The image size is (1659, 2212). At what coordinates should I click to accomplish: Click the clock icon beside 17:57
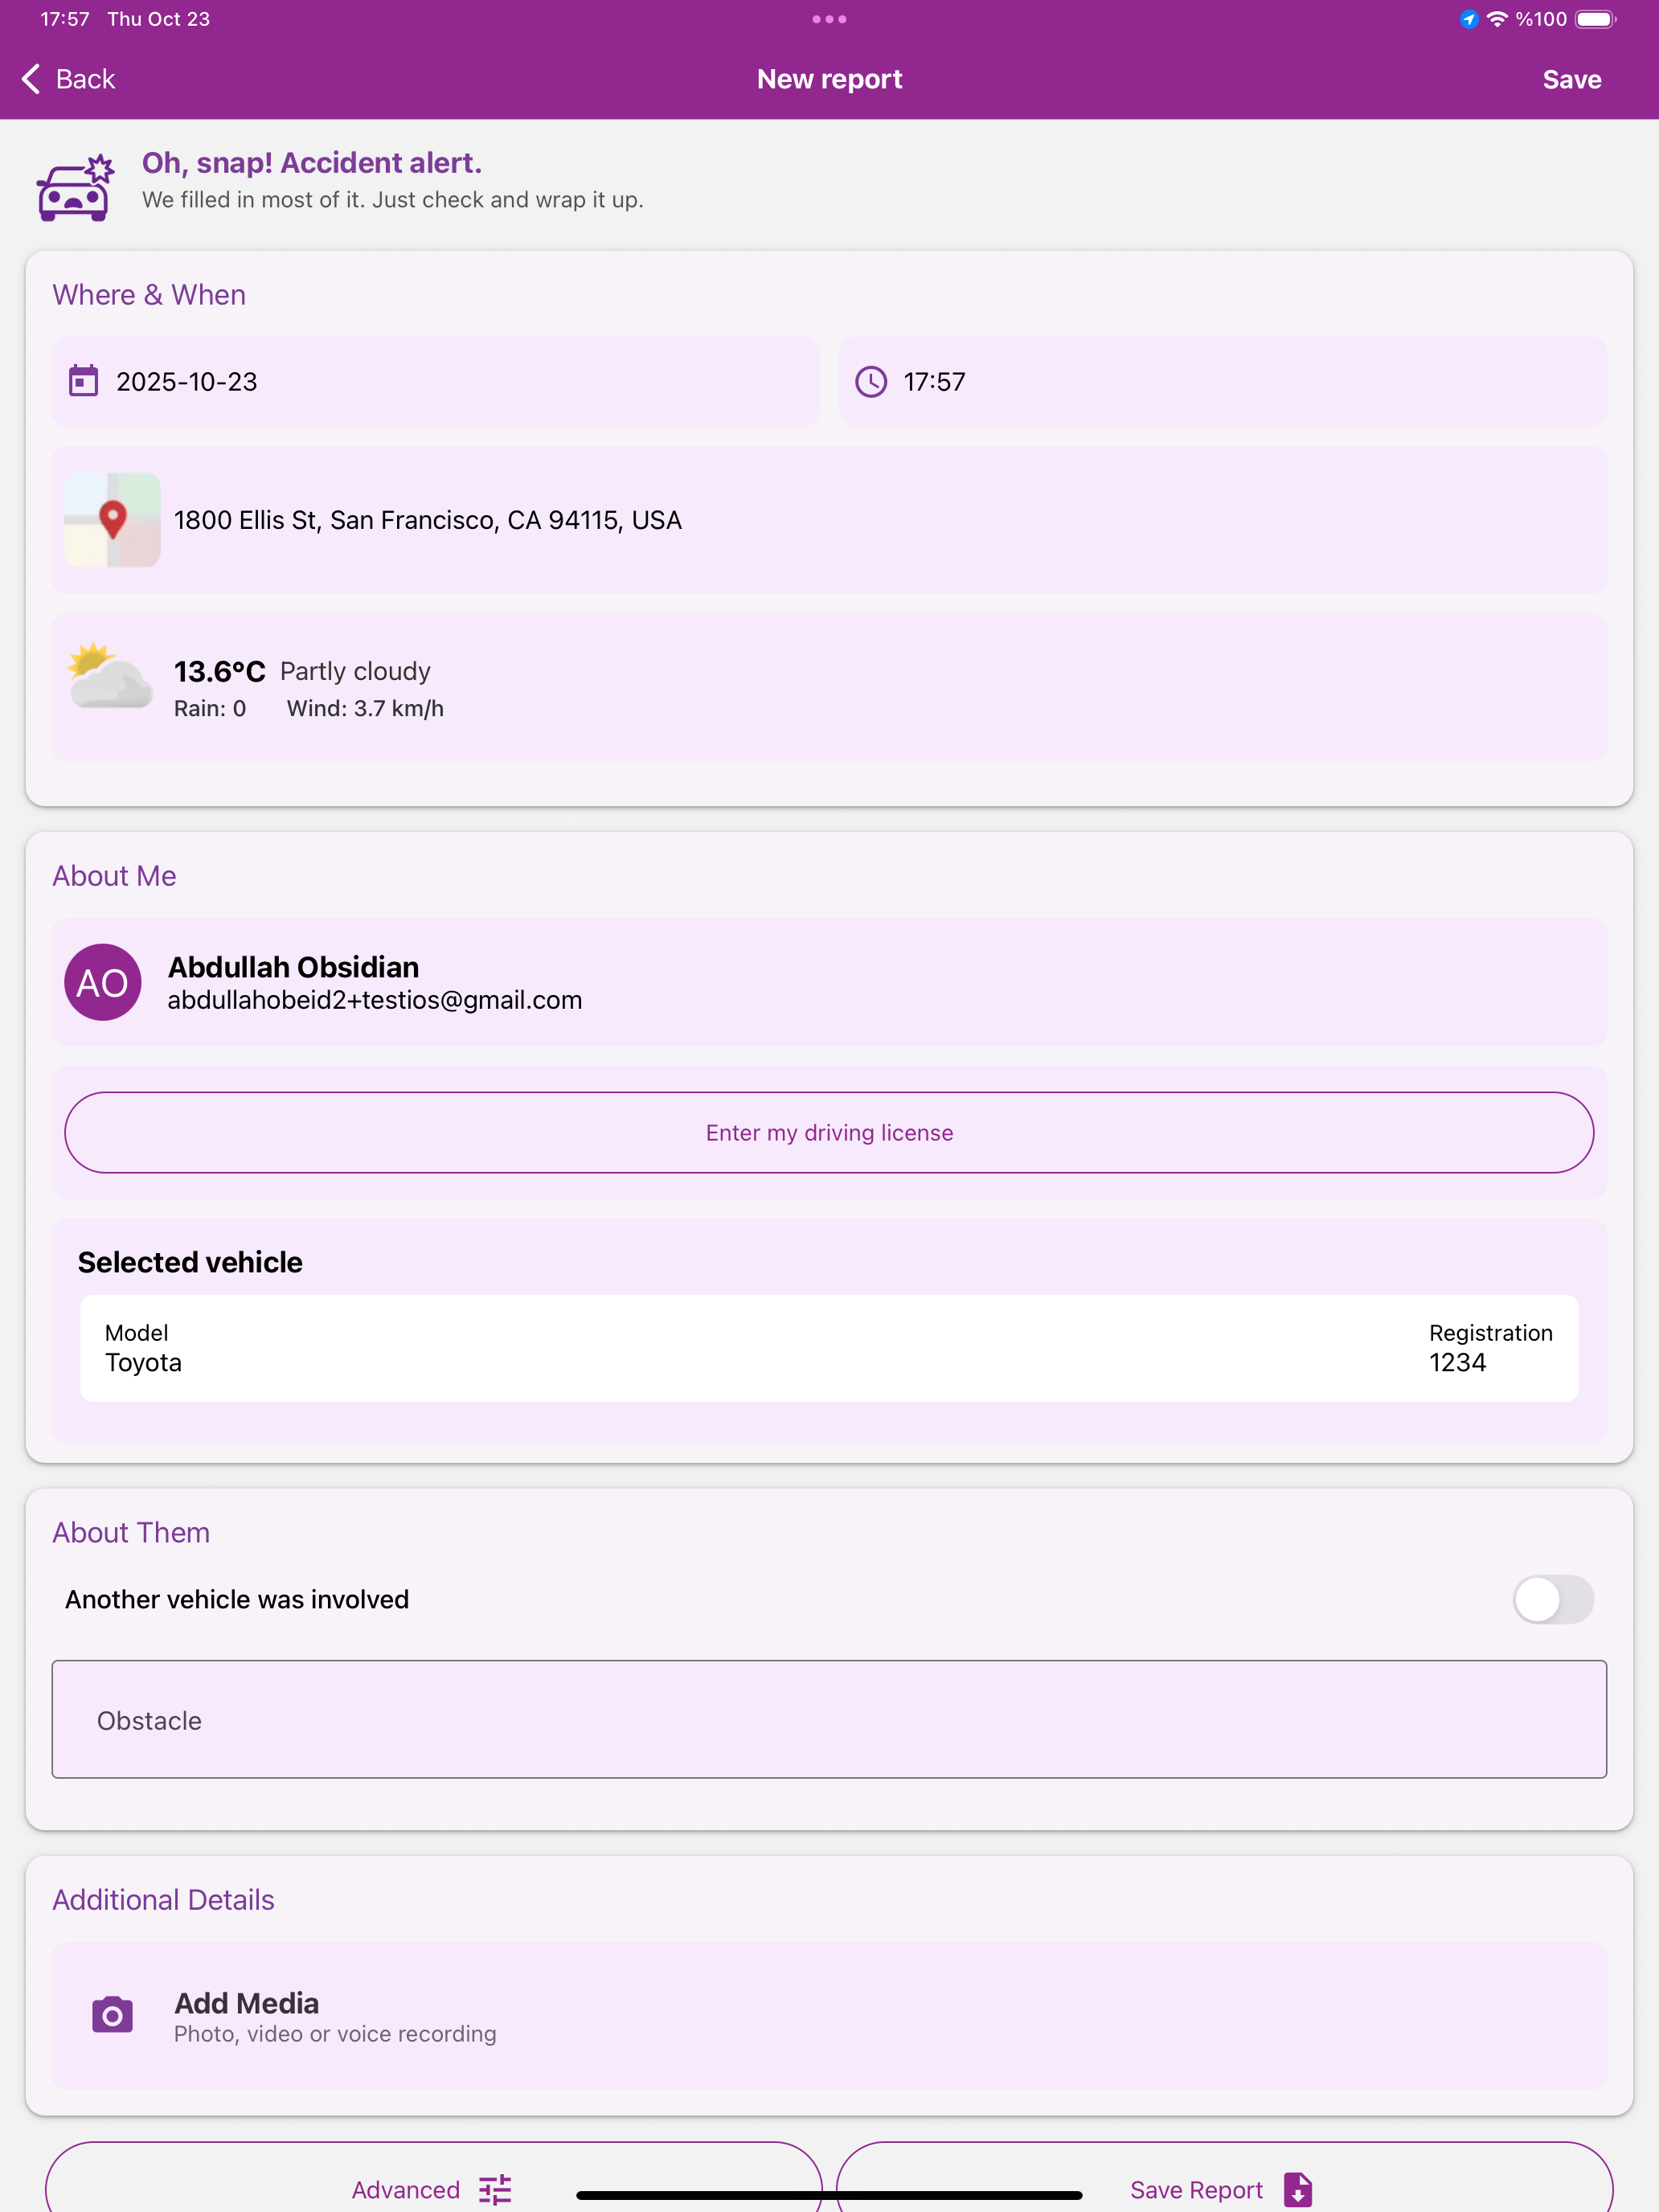point(871,381)
